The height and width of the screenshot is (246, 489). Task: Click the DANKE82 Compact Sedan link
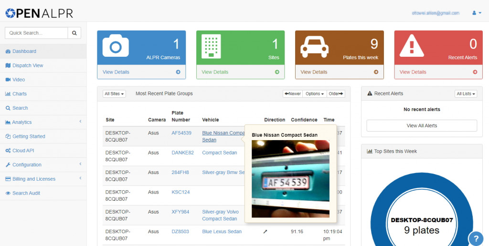(x=220, y=153)
